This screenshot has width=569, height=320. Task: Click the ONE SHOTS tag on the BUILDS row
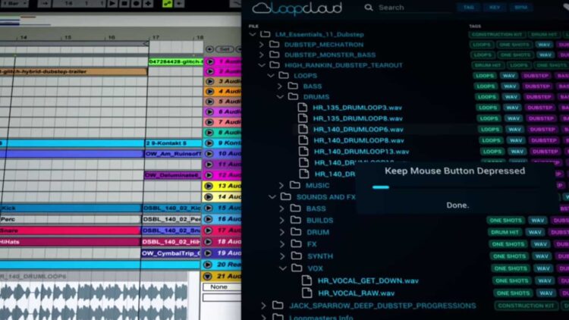pos(505,220)
